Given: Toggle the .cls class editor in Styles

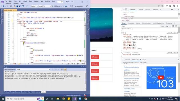Looking at the screenshot, I should tap(166, 26).
